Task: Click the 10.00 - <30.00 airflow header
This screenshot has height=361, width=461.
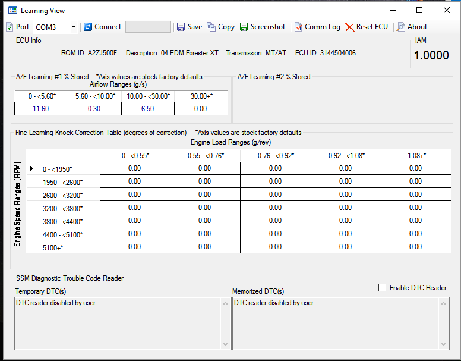Action: pyautogui.click(x=148, y=96)
